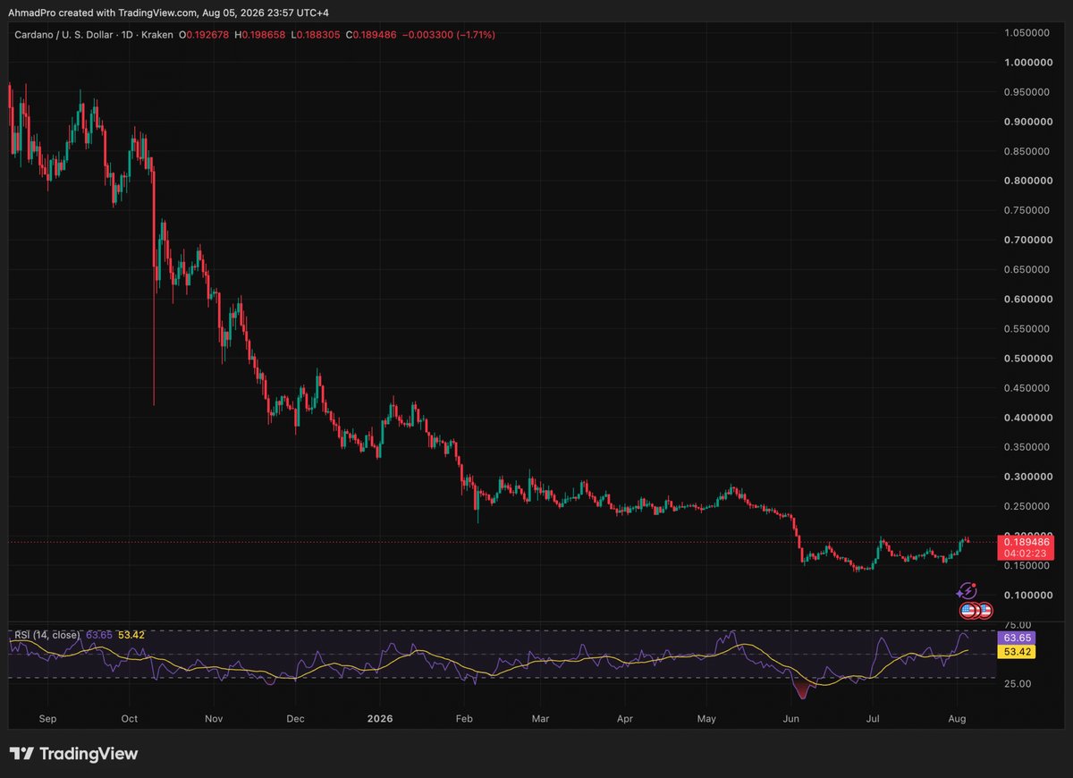Click the Apr label on the time axis

coord(624,718)
